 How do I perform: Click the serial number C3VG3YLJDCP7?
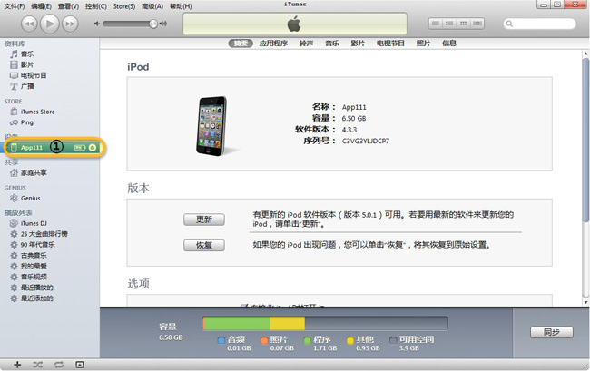(x=366, y=141)
